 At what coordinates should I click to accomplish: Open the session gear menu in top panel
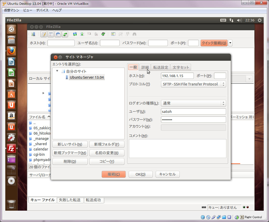coord(260,20)
